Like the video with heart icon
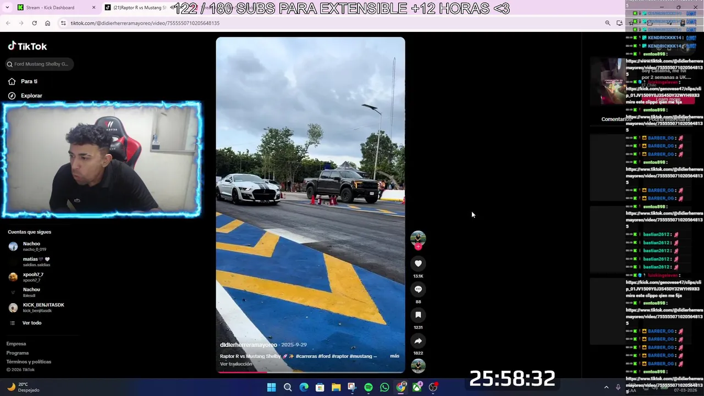The height and width of the screenshot is (396, 704). pos(418,263)
